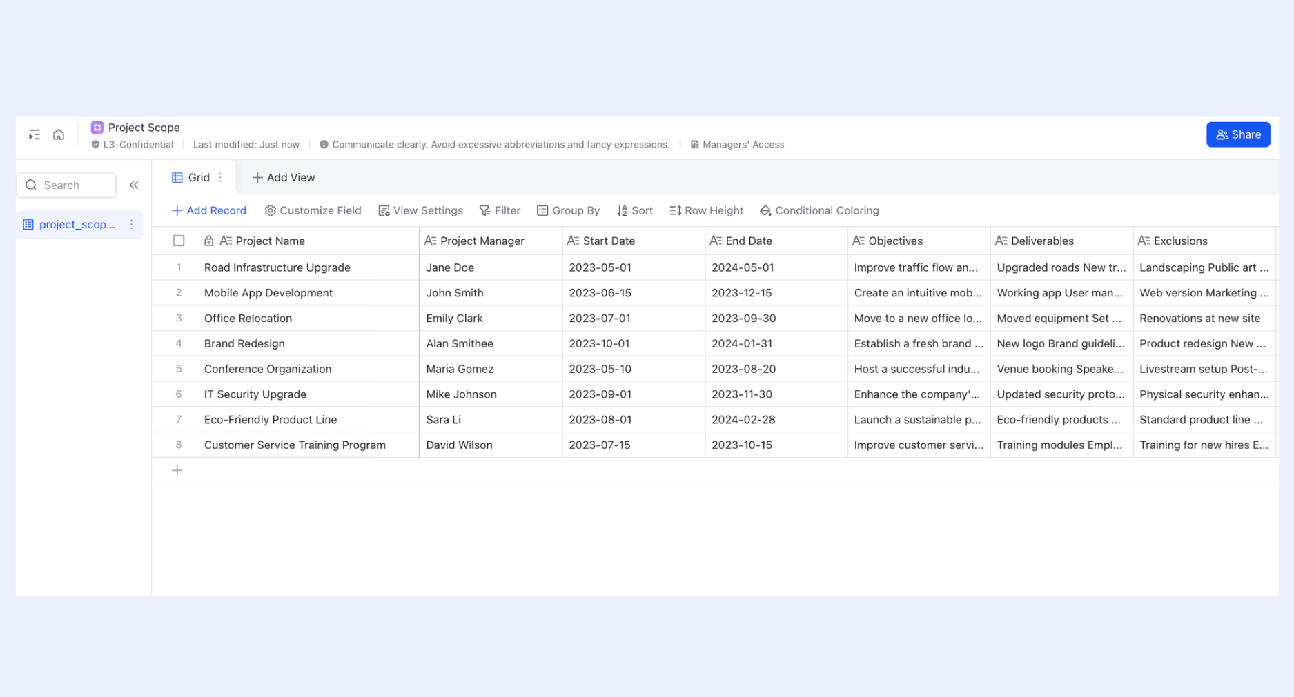Select the End Date column header

(776, 241)
